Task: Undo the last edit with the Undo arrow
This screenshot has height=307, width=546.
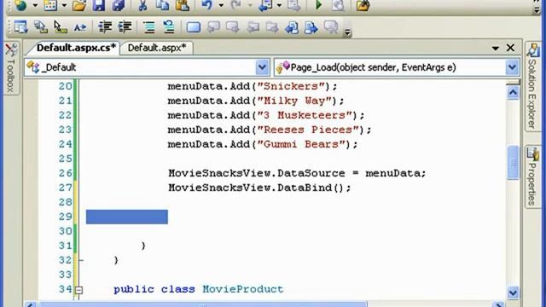Action: tap(206, 5)
